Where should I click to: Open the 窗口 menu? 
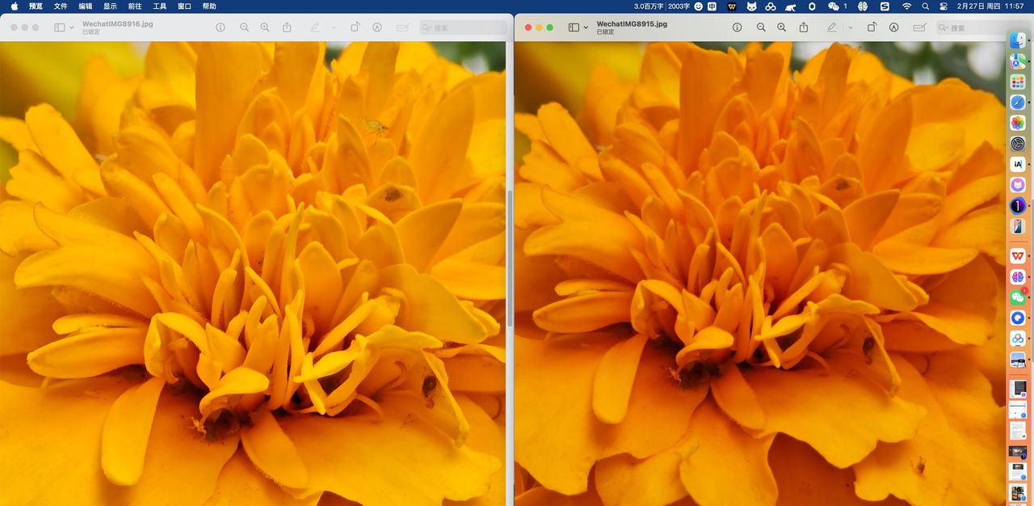184,6
